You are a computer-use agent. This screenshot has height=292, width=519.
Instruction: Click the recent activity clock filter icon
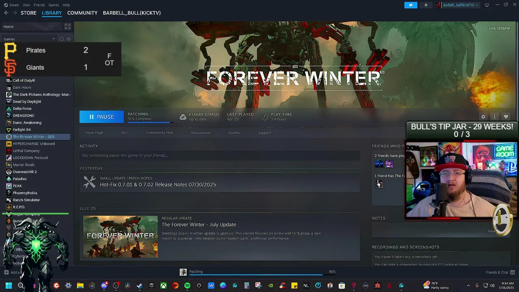pos(62,39)
